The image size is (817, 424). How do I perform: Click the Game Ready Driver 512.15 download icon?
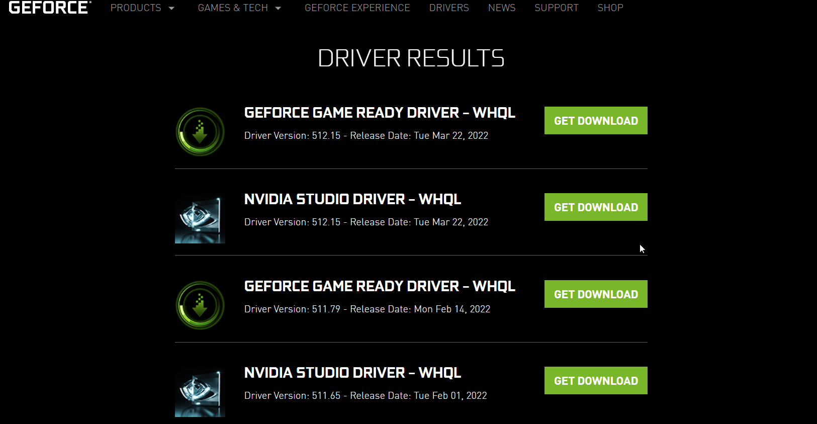coord(200,132)
